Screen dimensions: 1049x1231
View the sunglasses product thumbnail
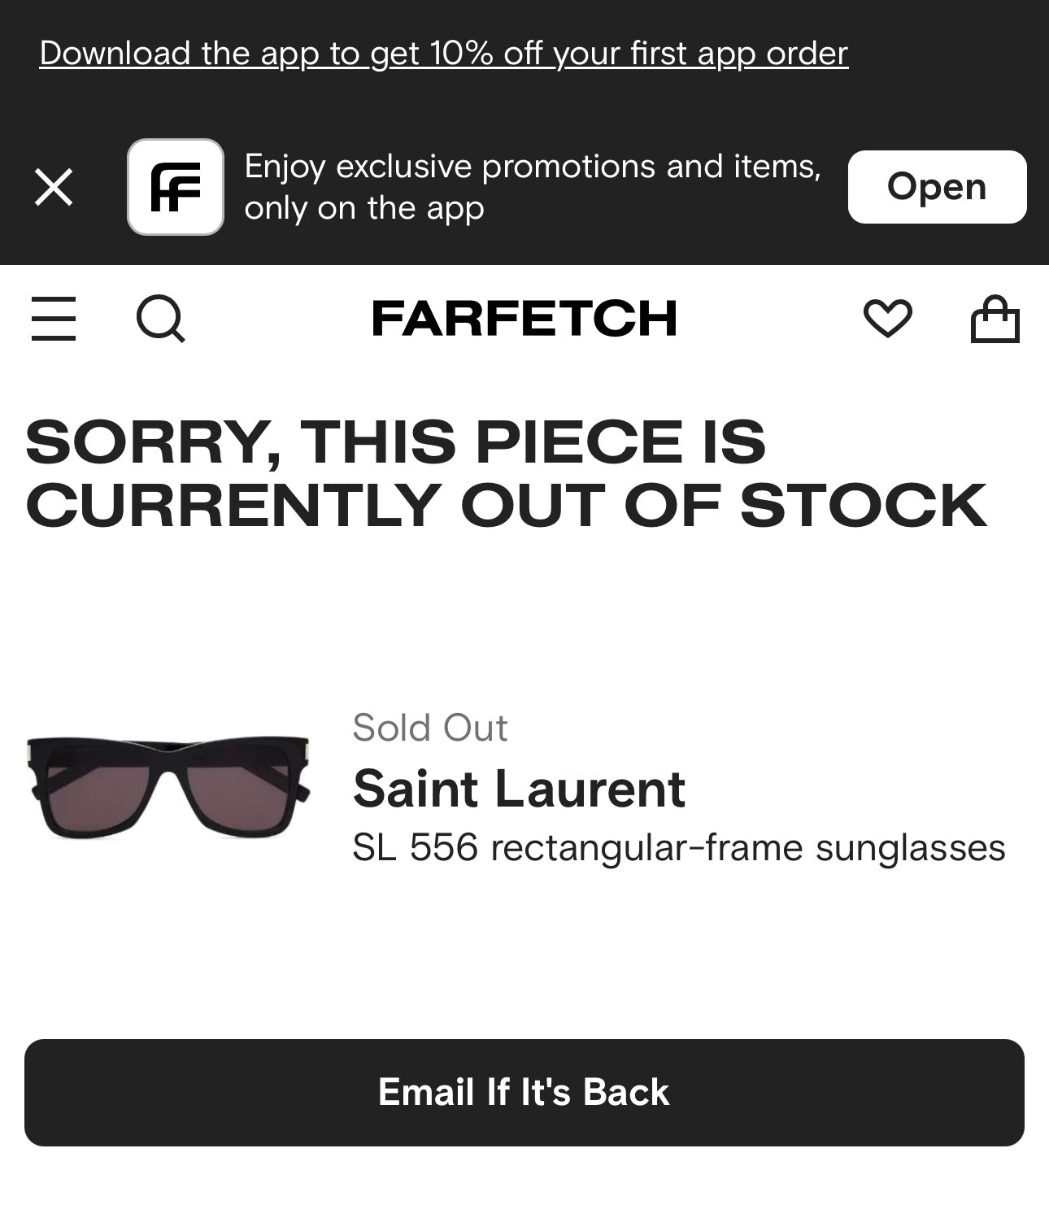point(168,786)
